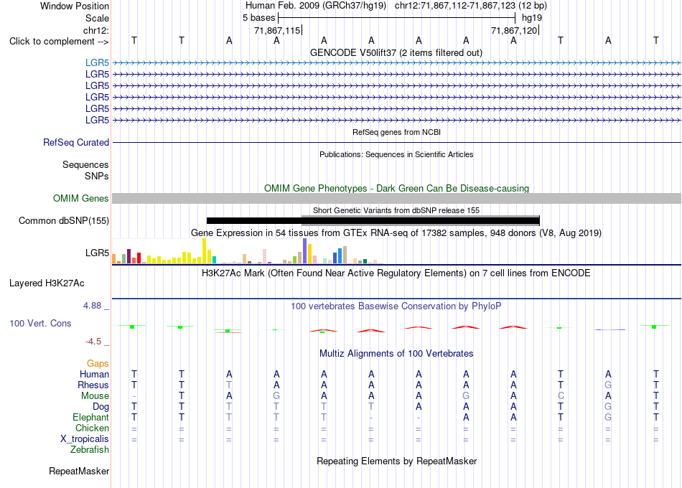The image size is (682, 488).
Task: Click the Mouse row '-' gap
Action: coord(134,396)
